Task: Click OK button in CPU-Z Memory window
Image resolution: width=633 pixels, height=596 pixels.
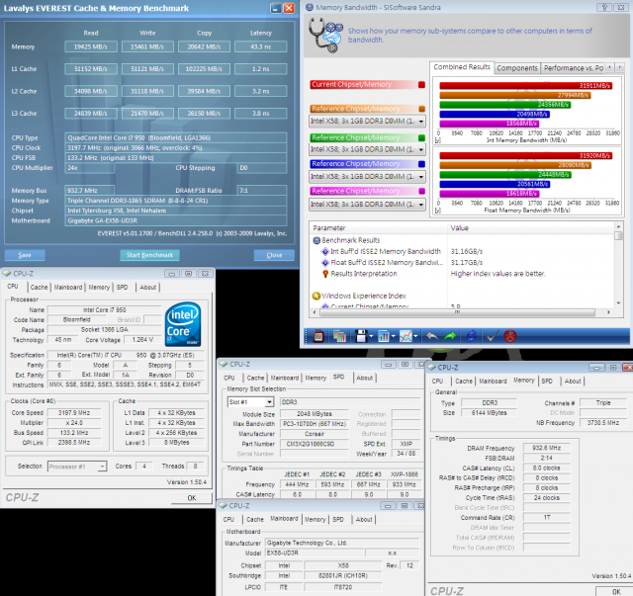Action: pos(616,592)
